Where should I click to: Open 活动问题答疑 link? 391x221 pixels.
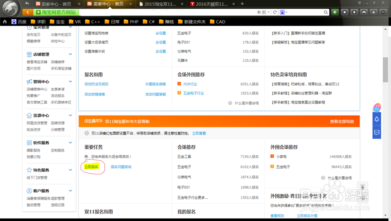pyautogui.click(x=155, y=94)
